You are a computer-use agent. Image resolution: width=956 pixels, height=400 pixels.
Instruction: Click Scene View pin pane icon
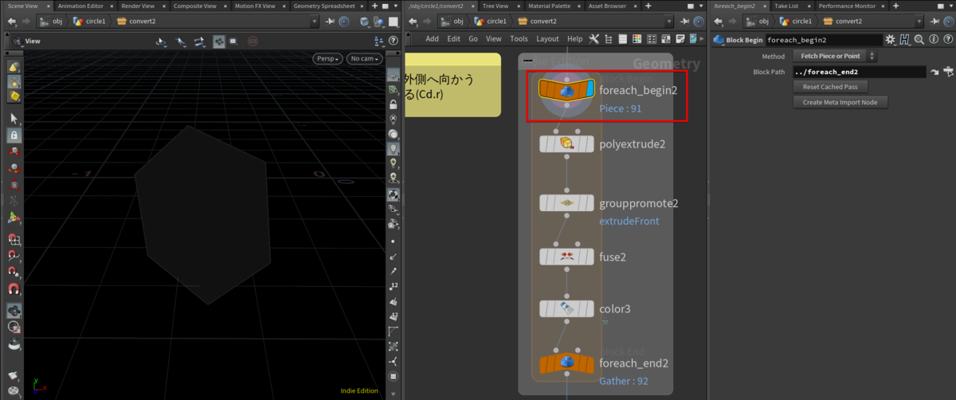tap(330, 22)
